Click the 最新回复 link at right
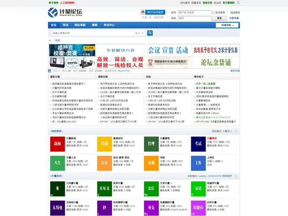The width and height of the screenshot is (288, 216). [235, 71]
